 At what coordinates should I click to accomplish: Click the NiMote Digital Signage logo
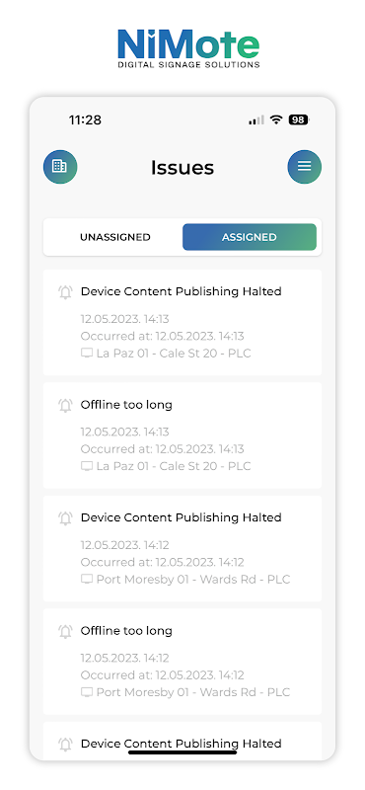[x=188, y=48]
